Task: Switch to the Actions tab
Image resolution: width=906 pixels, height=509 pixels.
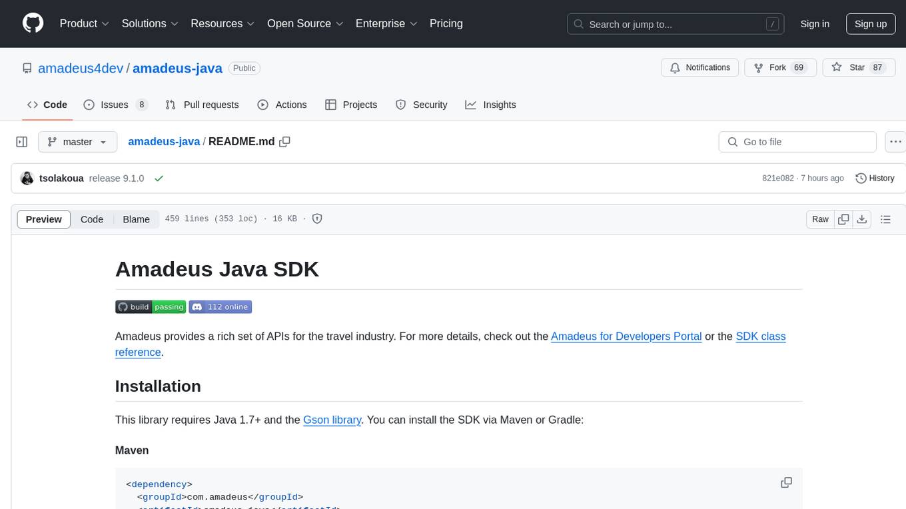Action: (x=282, y=105)
